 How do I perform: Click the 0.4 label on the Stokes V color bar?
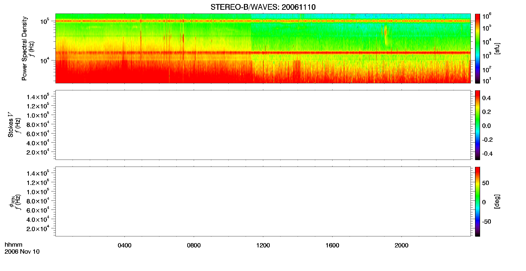click(x=486, y=98)
